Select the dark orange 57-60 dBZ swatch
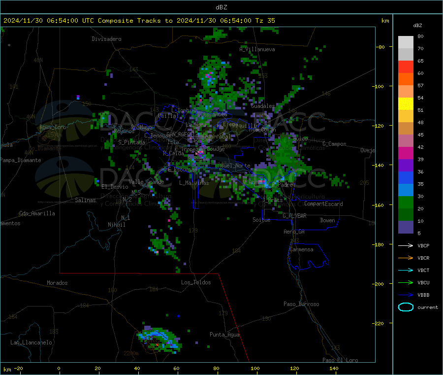Viewport: 443px width, 375px height. coord(406,79)
